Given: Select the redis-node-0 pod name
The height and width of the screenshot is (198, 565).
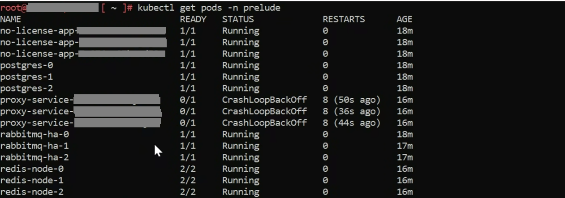Looking at the screenshot, I should point(32,169).
